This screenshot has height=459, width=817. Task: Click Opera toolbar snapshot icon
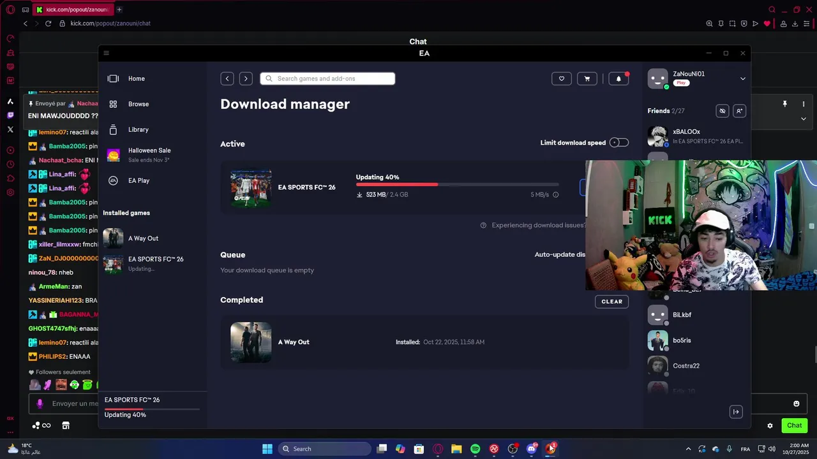tap(732, 24)
